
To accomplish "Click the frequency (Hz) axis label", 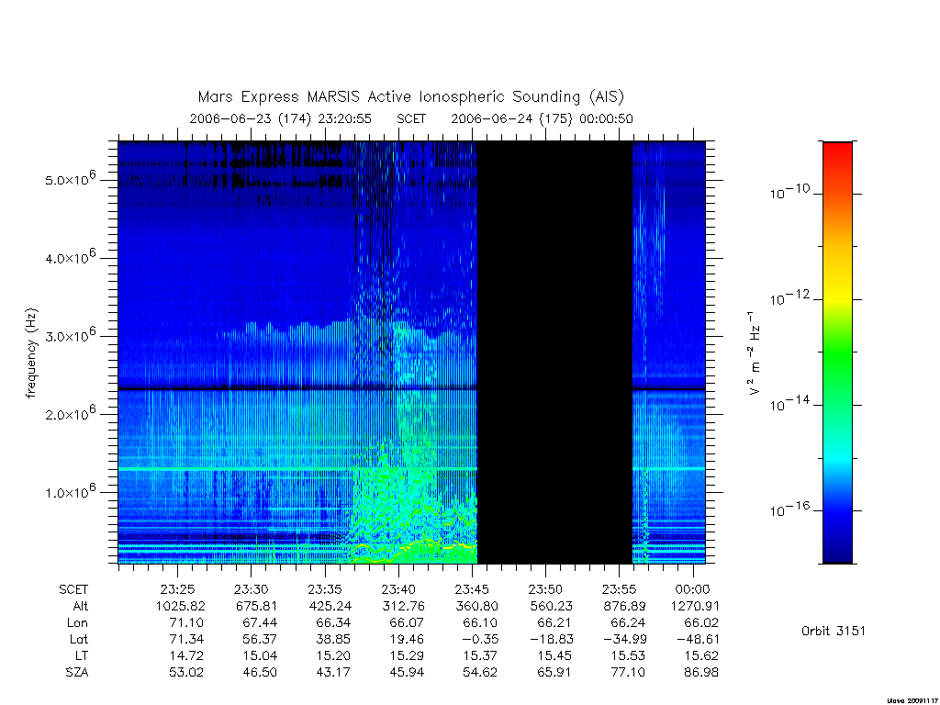I will [31, 353].
